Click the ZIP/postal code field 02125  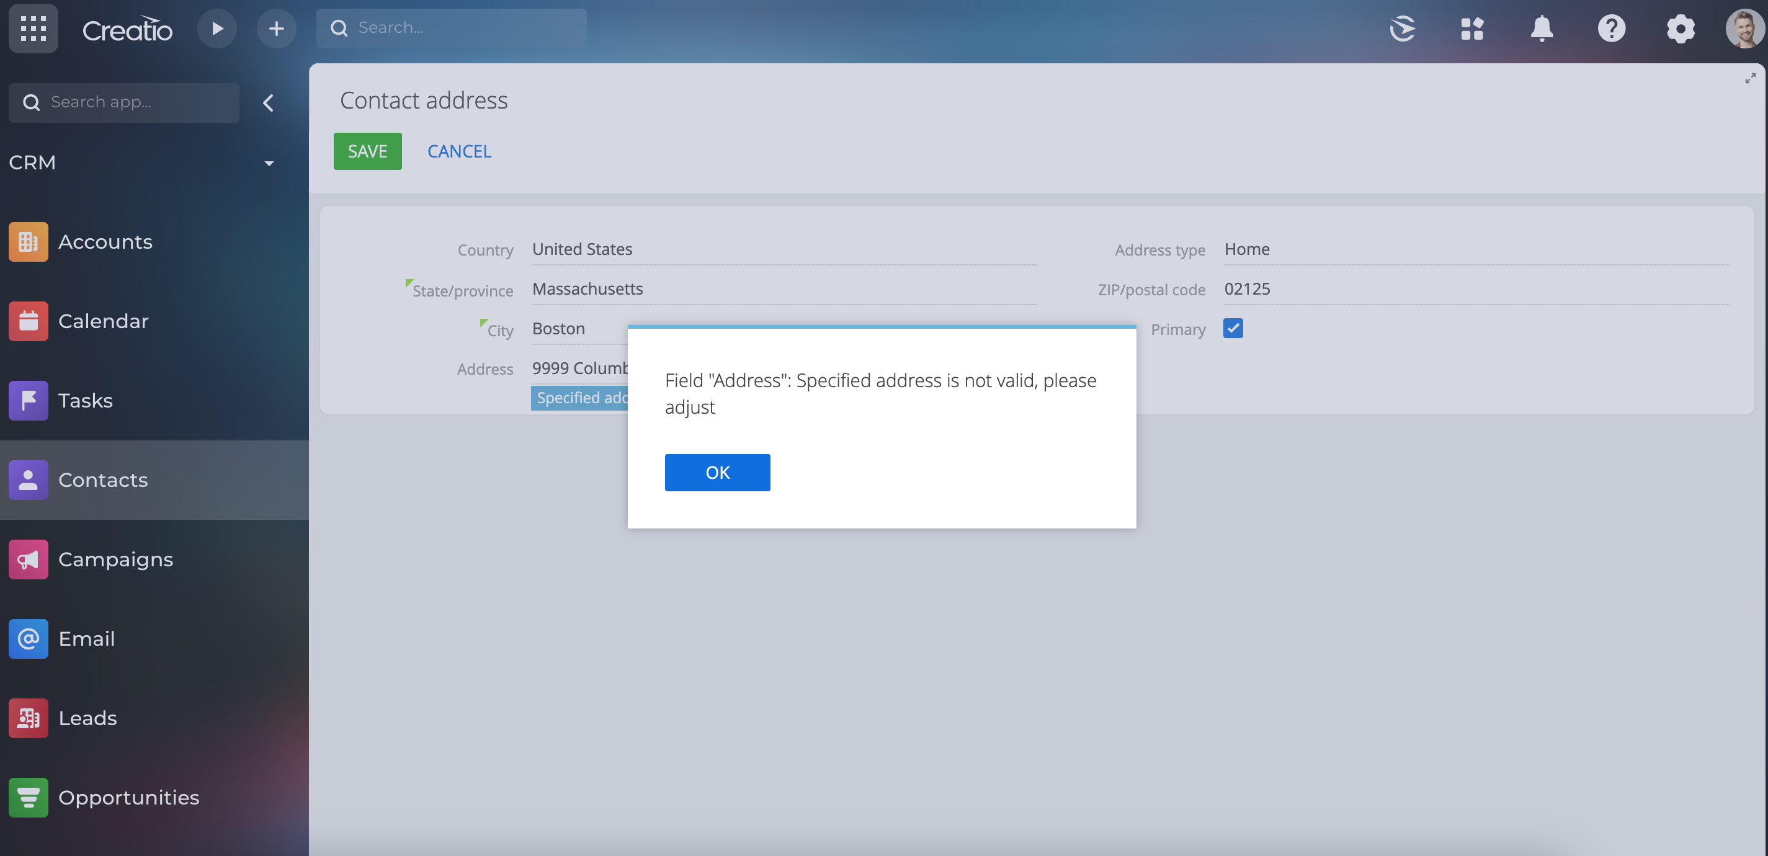click(1476, 289)
